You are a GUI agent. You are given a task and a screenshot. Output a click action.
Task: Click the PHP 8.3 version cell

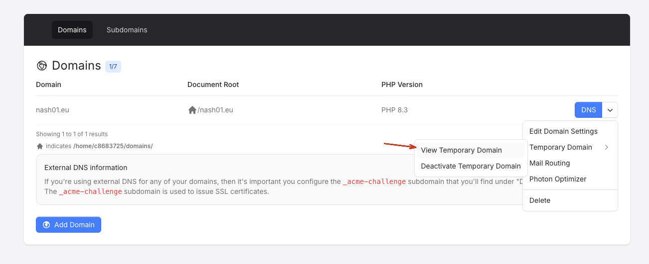point(394,110)
